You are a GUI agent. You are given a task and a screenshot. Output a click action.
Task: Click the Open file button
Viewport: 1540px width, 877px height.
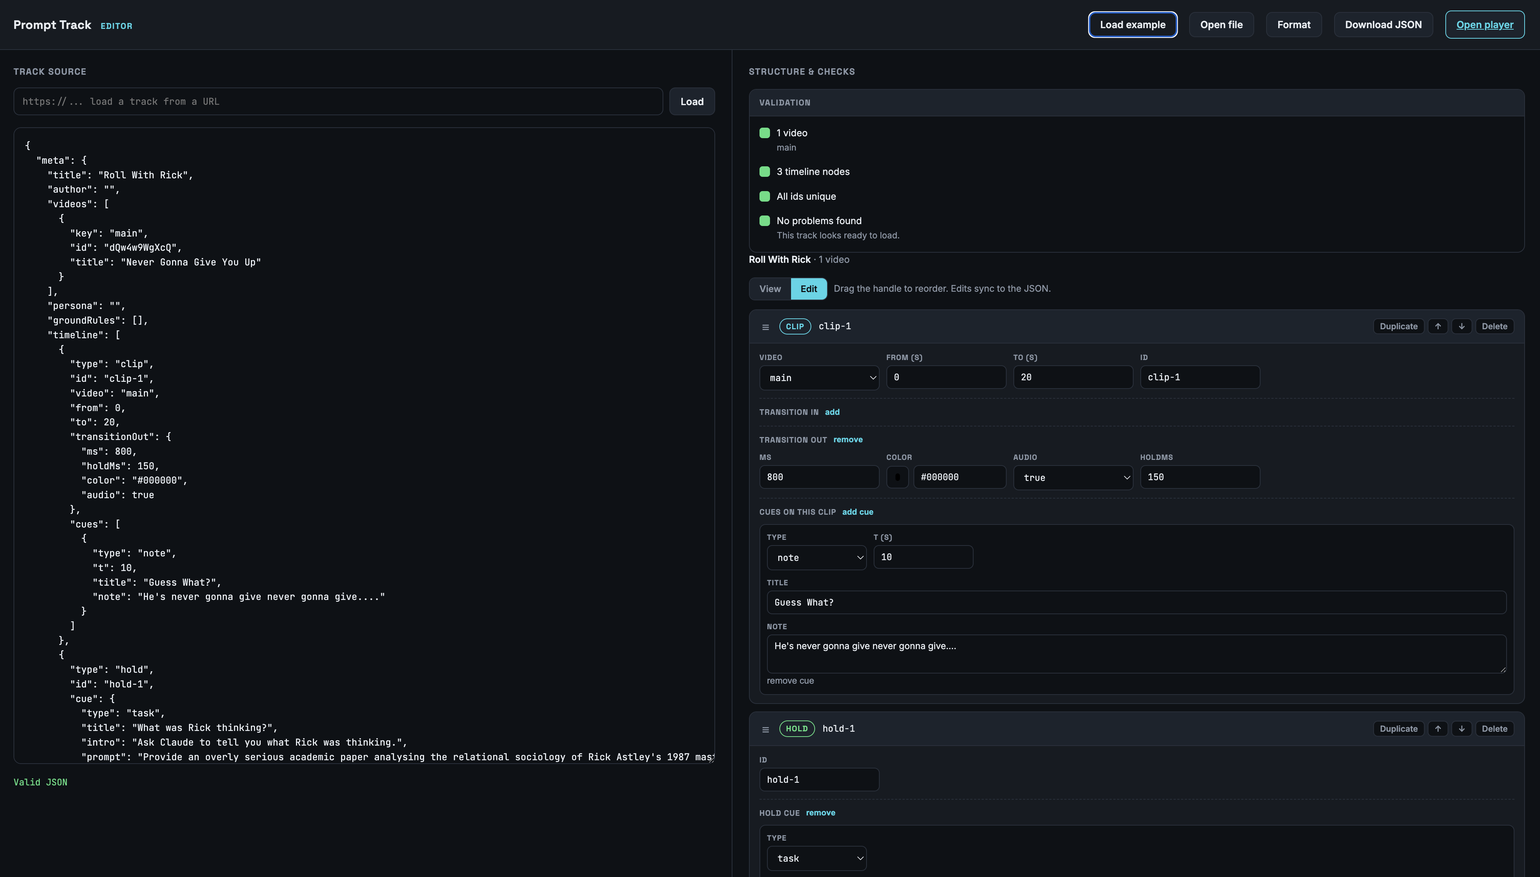click(1221, 25)
